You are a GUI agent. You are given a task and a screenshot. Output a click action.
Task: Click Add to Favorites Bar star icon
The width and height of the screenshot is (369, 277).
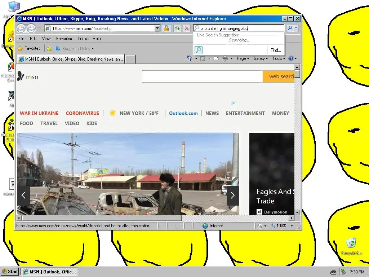[49, 49]
